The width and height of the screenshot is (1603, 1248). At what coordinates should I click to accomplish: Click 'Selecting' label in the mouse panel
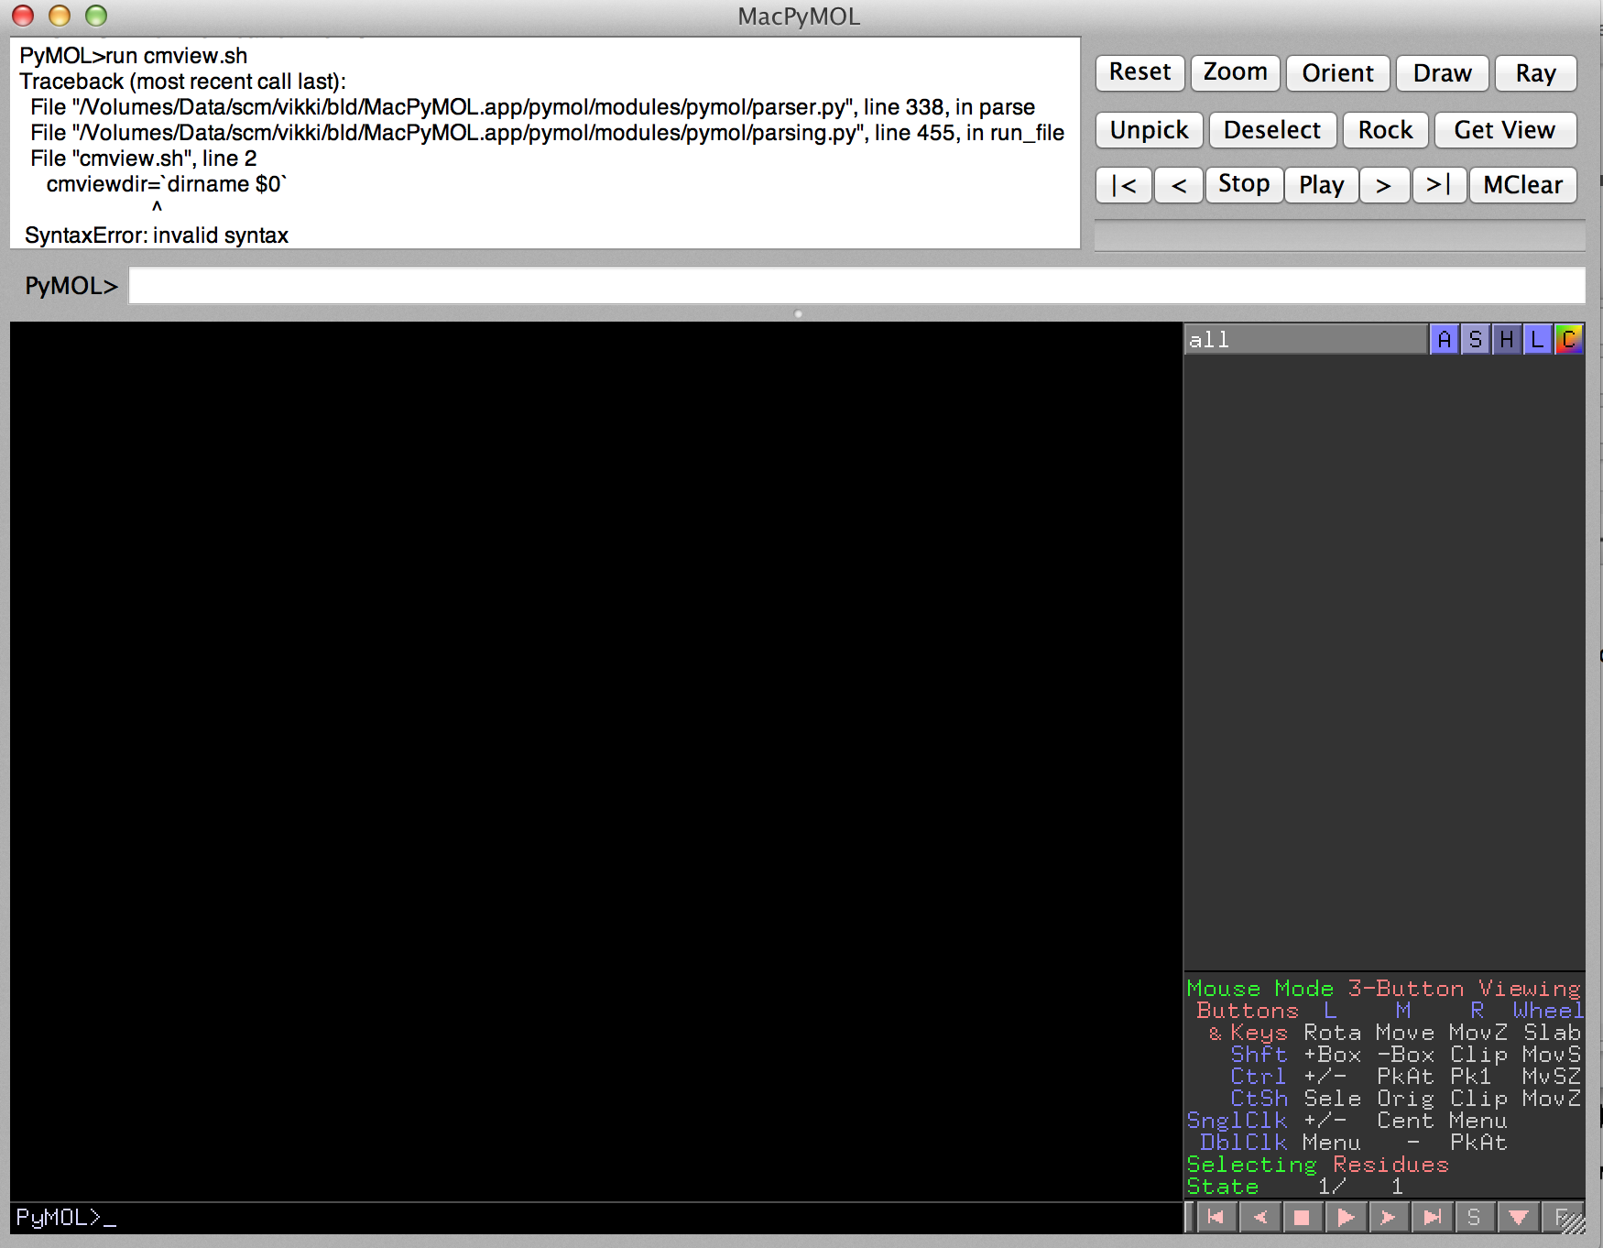(1251, 1165)
